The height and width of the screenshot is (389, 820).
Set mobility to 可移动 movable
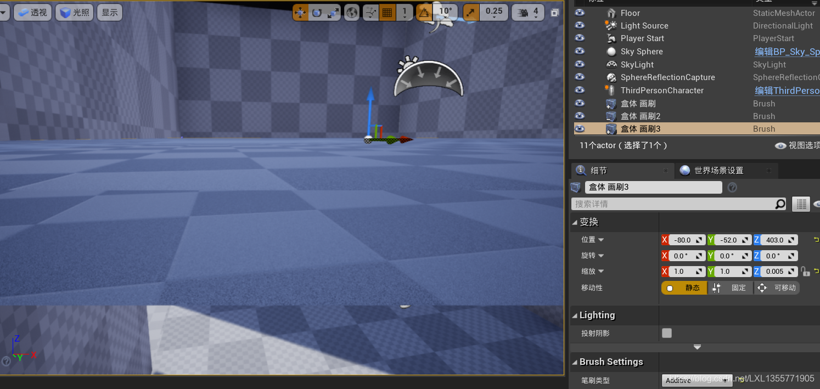777,287
